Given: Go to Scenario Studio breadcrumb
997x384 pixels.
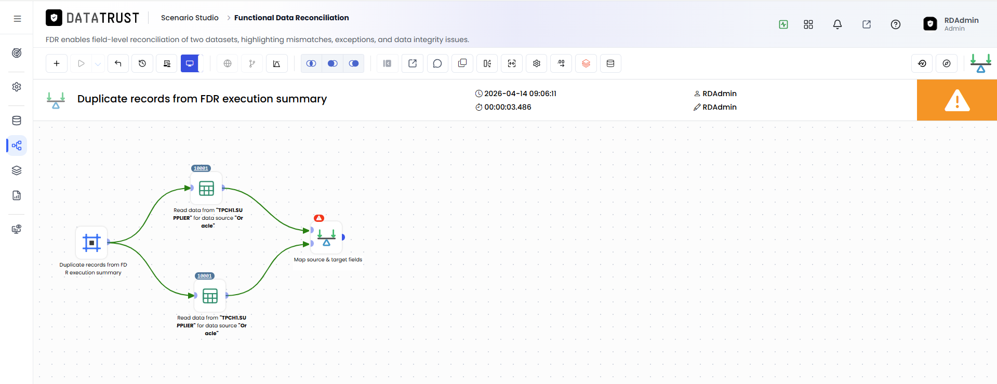Looking at the screenshot, I should (190, 18).
